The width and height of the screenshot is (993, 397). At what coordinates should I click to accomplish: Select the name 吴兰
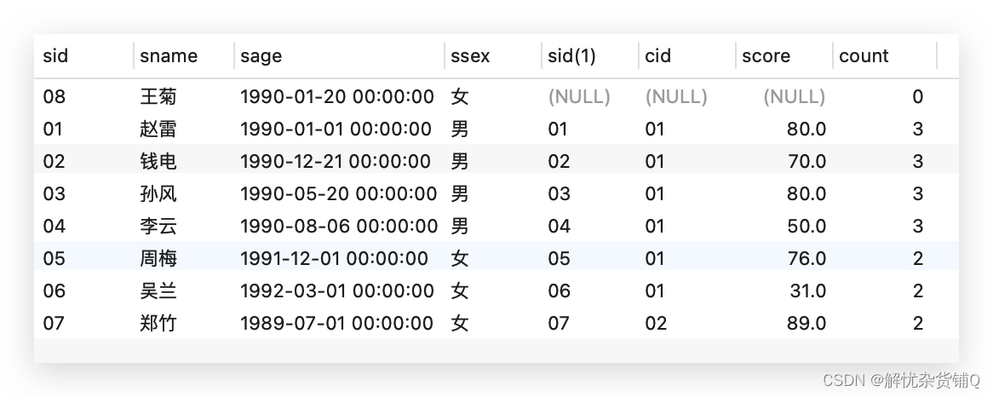pyautogui.click(x=158, y=291)
